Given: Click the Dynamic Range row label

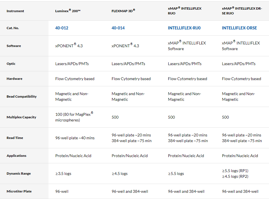Looking at the screenshot, I should [19, 174].
